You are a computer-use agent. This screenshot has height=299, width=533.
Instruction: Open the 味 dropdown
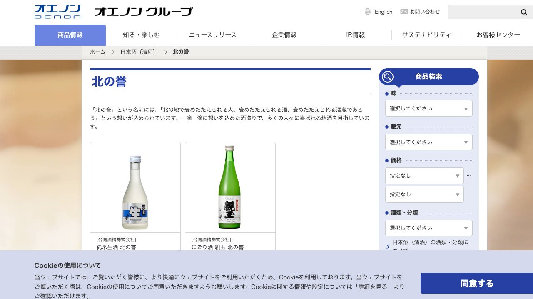(x=429, y=108)
